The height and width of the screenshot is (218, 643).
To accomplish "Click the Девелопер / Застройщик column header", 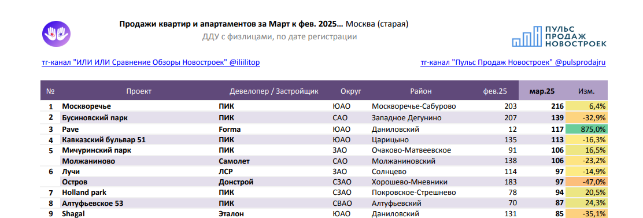I will [274, 91].
